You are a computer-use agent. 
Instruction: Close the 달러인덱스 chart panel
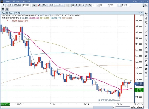point(142,13)
